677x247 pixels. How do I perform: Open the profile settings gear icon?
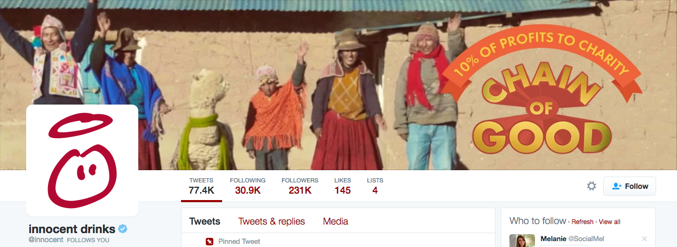(x=592, y=186)
